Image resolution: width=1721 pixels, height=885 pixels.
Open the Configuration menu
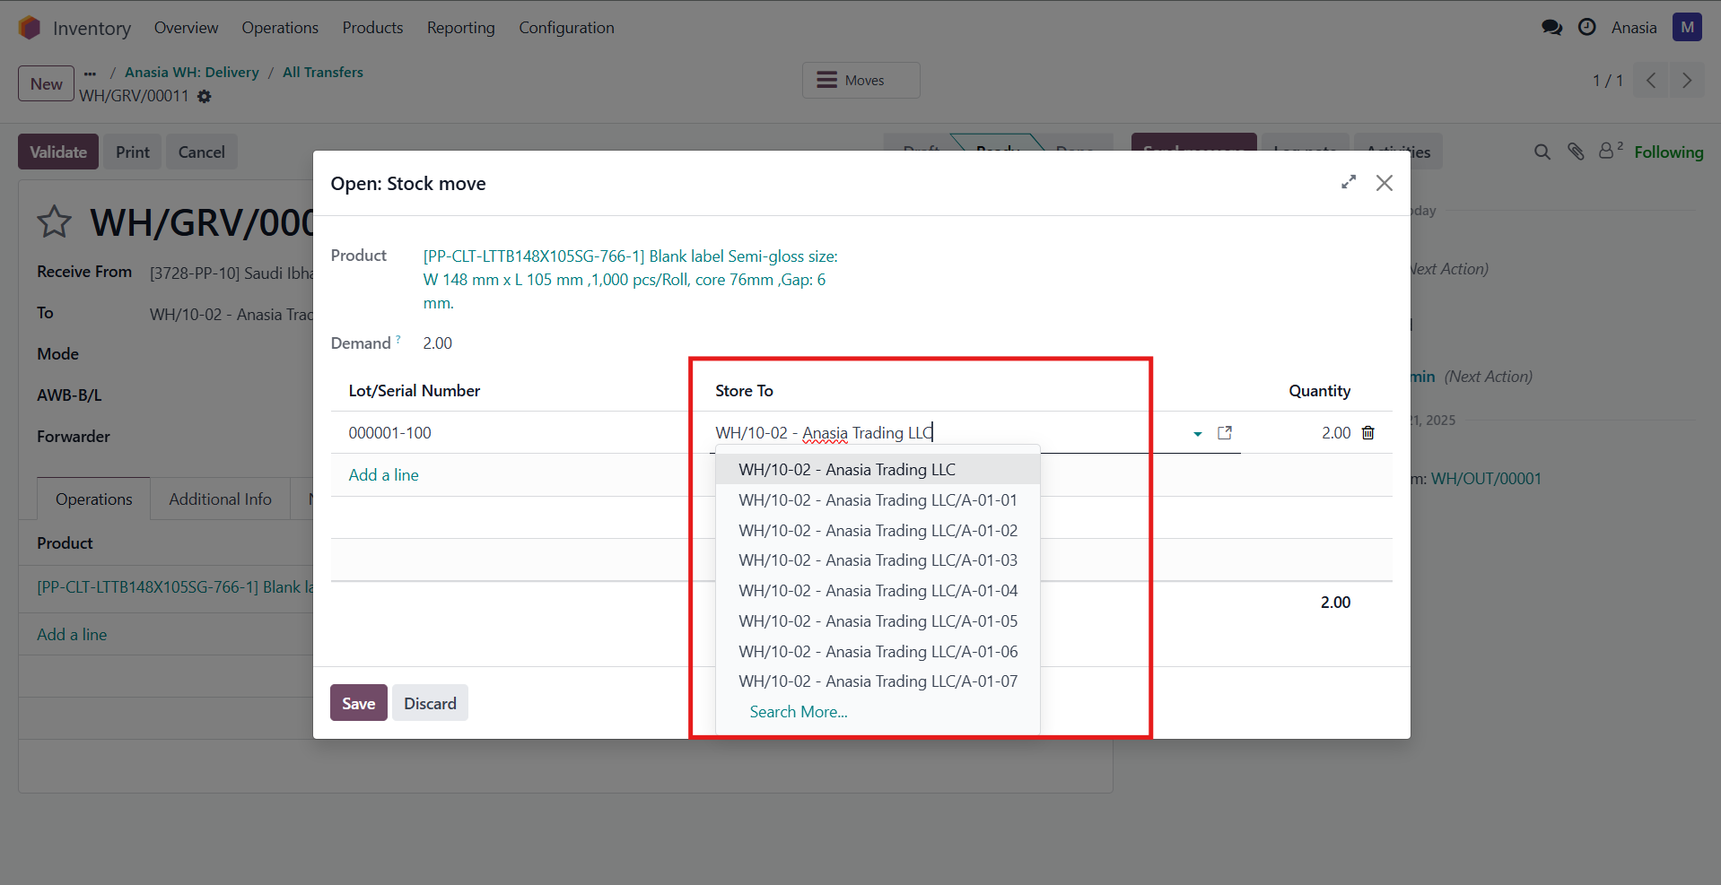(566, 28)
